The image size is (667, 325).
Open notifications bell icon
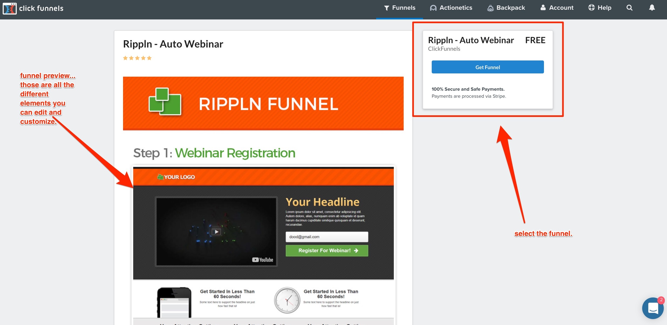[x=652, y=8]
